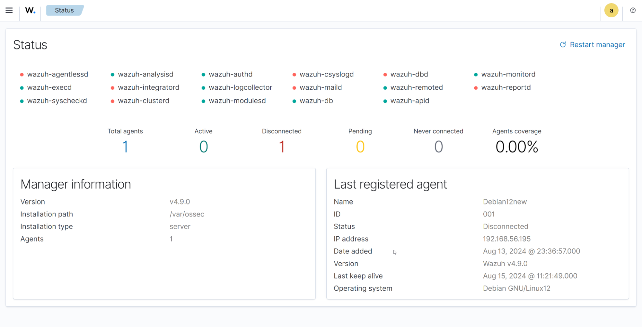Click the Restart manager link
Viewport: 642px width, 327px height.
click(597, 45)
